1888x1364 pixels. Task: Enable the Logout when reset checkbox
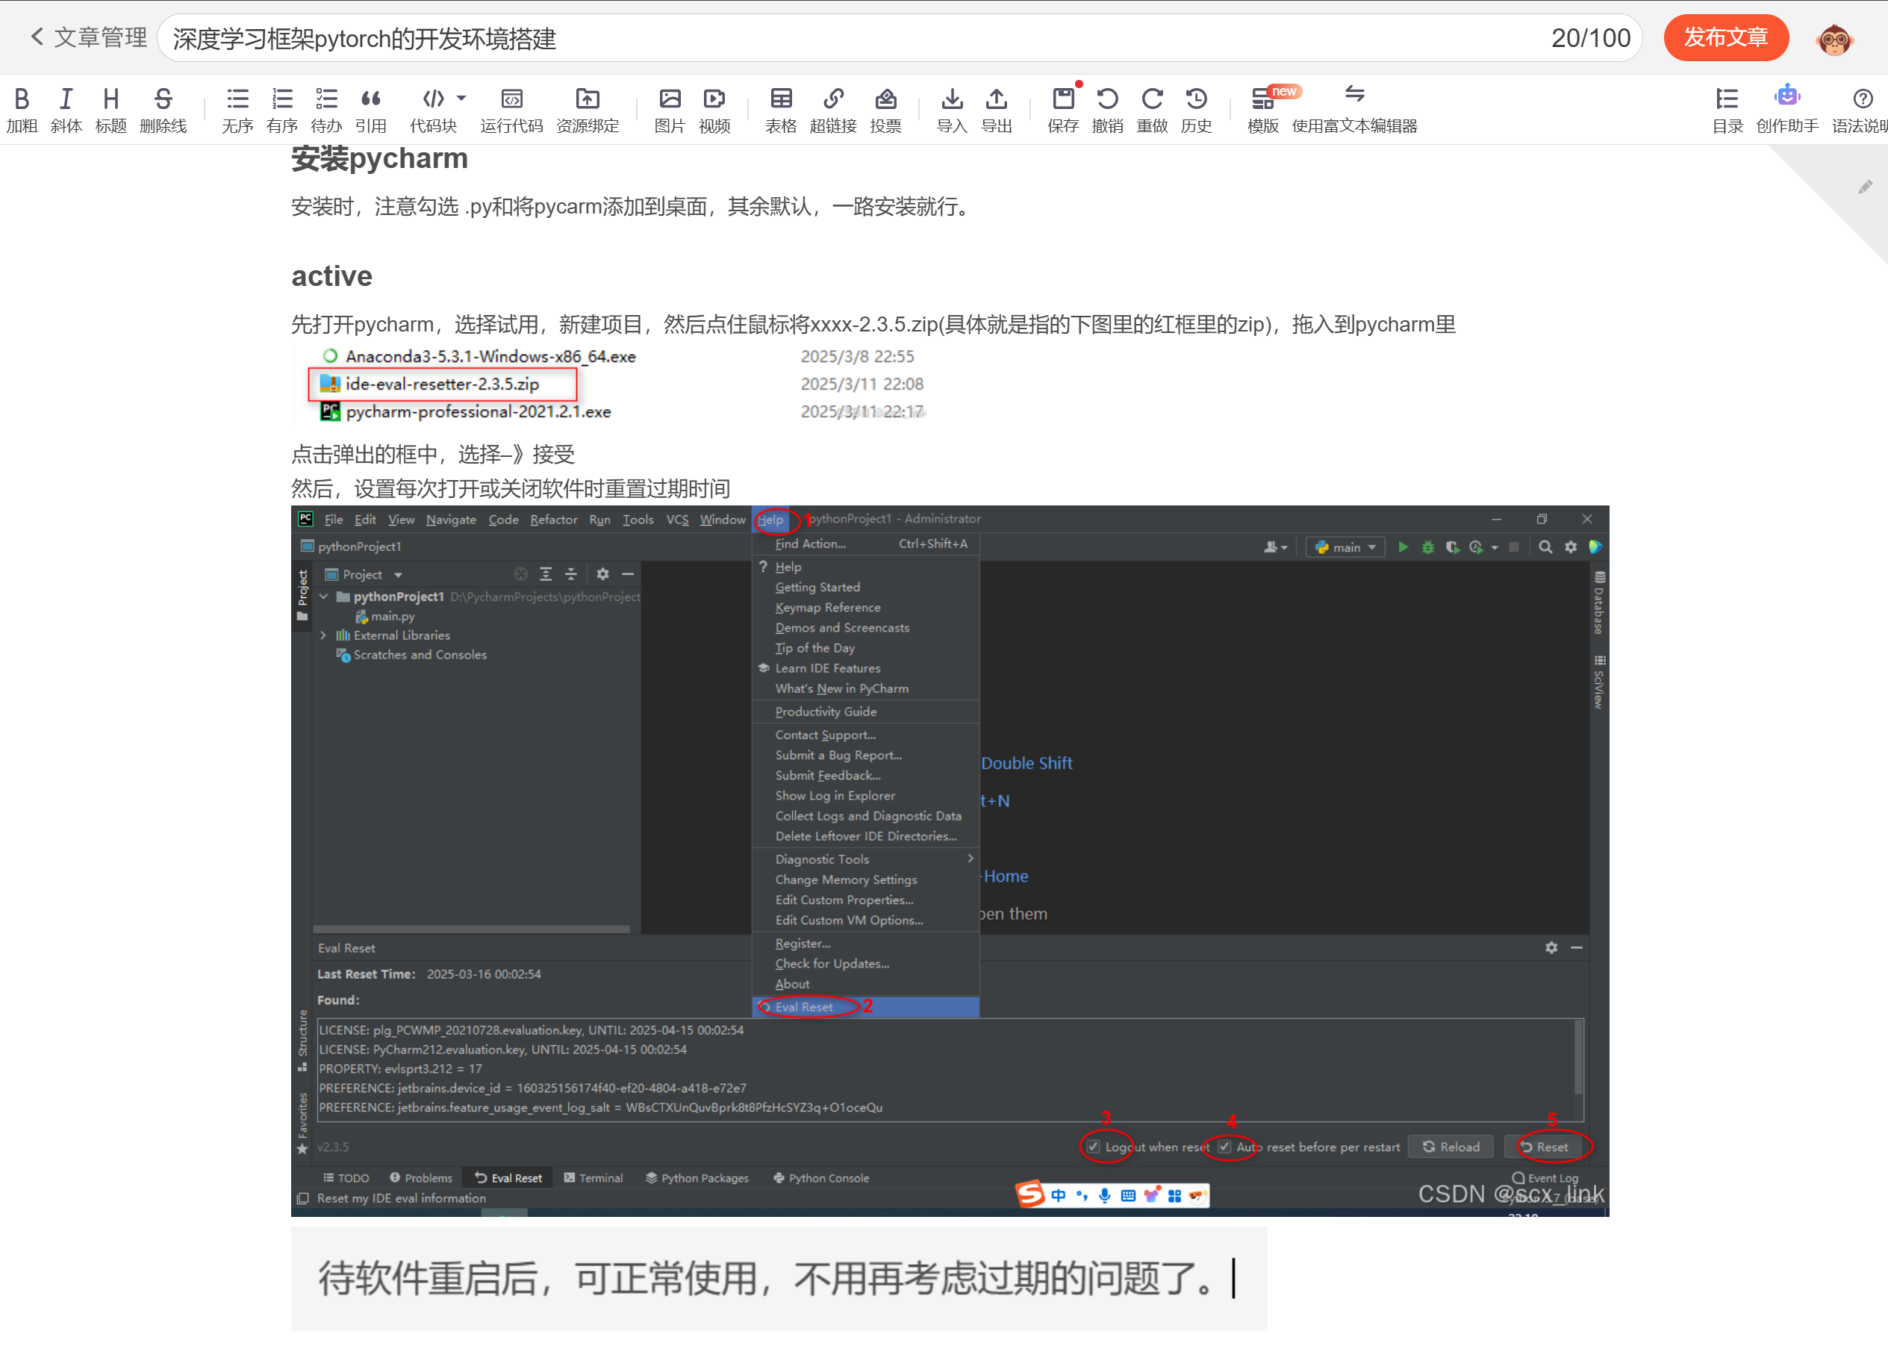[x=1094, y=1147]
